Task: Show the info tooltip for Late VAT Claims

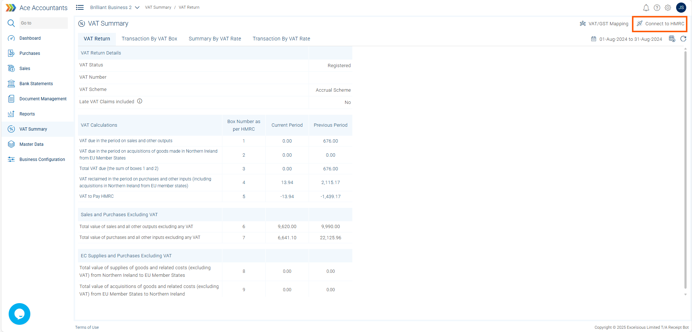Action: (x=140, y=101)
